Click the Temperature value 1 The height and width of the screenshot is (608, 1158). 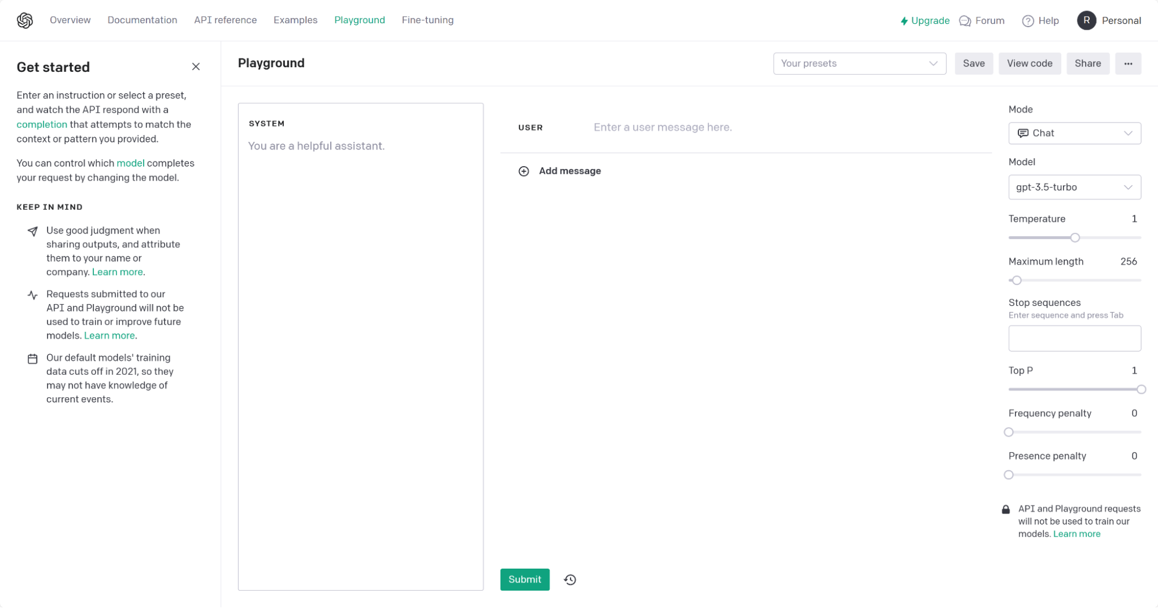(1134, 219)
